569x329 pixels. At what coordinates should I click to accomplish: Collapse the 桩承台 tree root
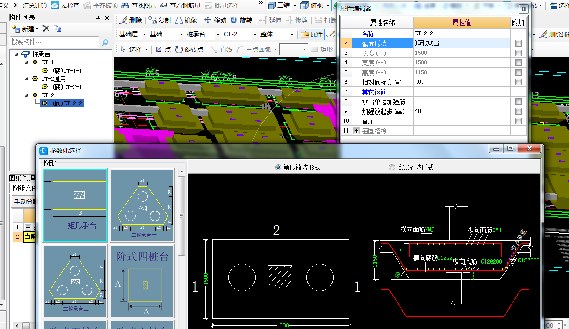pyautogui.click(x=17, y=54)
